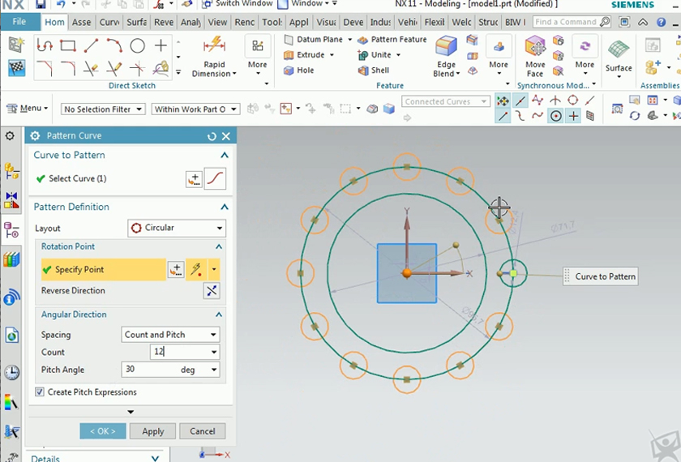
Task: Click the Move Face icon
Action: point(535,47)
